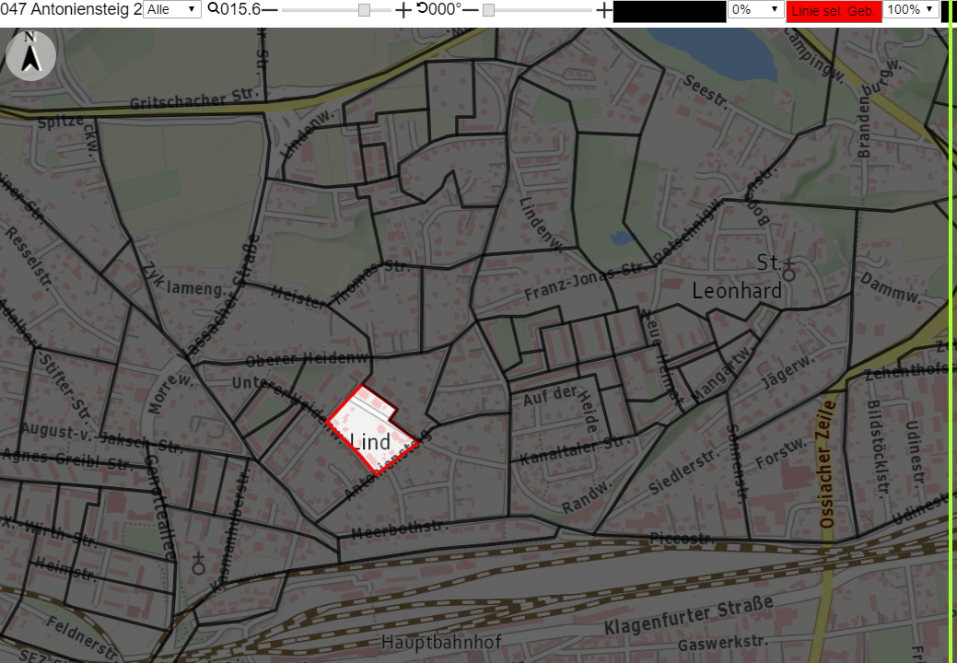Image resolution: width=957 pixels, height=663 pixels.
Task: Open the 100% dropdown
Action: pos(911,9)
